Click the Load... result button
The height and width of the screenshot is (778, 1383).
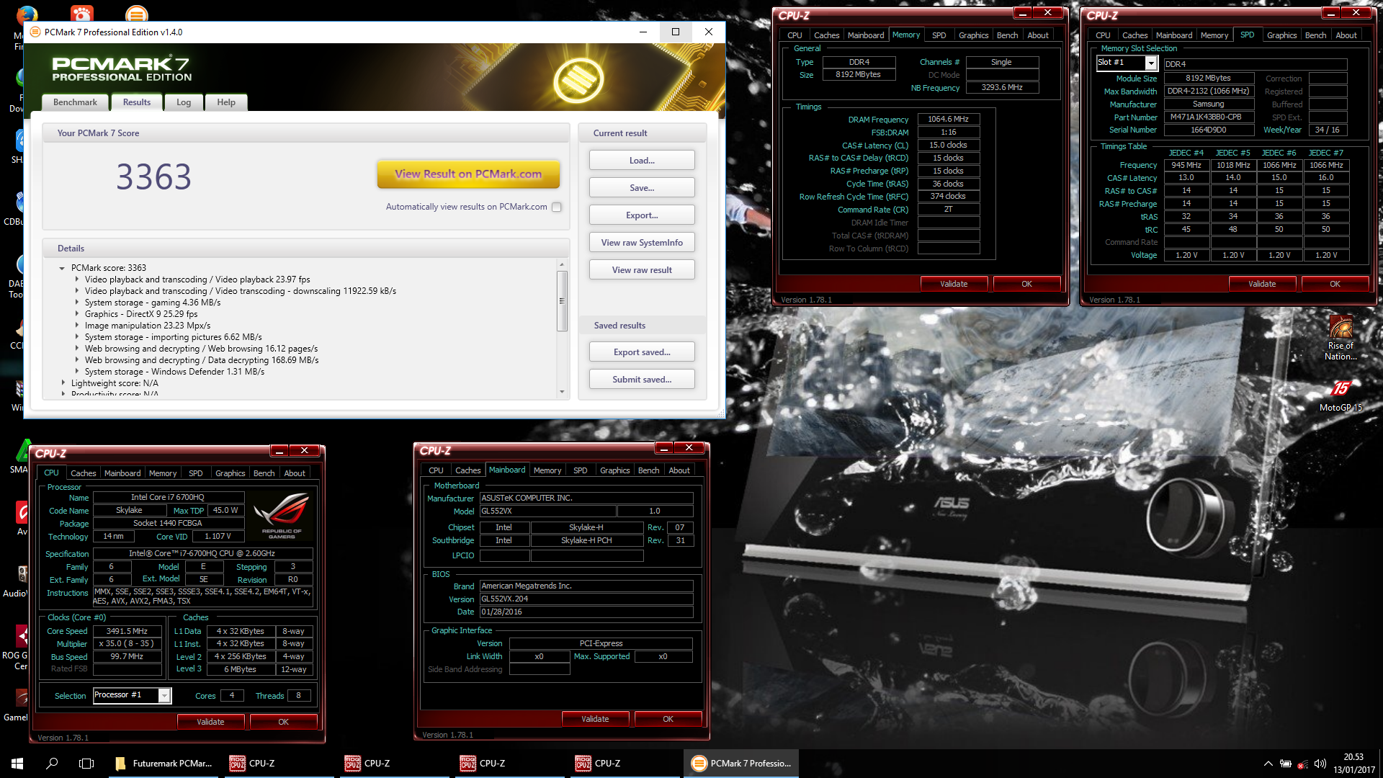pyautogui.click(x=642, y=161)
